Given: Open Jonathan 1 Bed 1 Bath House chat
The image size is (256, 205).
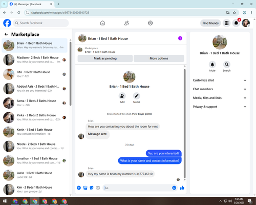Looking at the screenshot, I should (34, 160).
